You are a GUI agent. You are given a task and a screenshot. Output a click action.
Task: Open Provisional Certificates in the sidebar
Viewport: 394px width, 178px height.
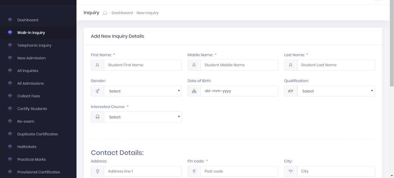coord(38,172)
